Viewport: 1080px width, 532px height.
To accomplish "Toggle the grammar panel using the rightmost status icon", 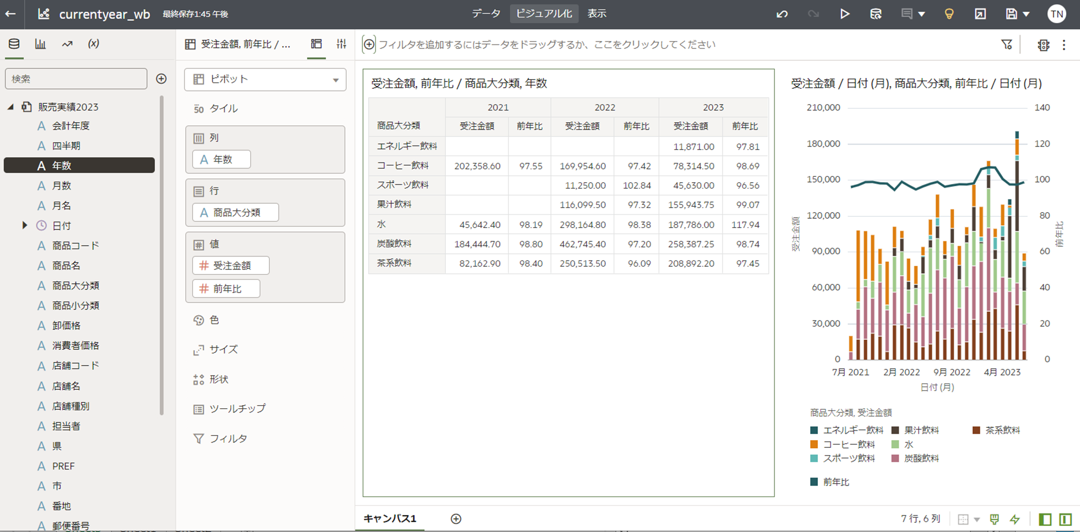I will [1066, 519].
